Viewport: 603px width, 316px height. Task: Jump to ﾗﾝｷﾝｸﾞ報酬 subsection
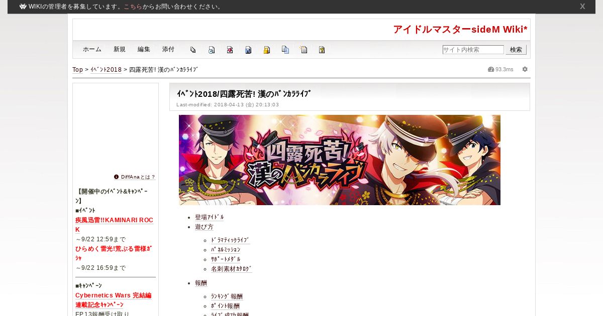pyautogui.click(x=227, y=296)
